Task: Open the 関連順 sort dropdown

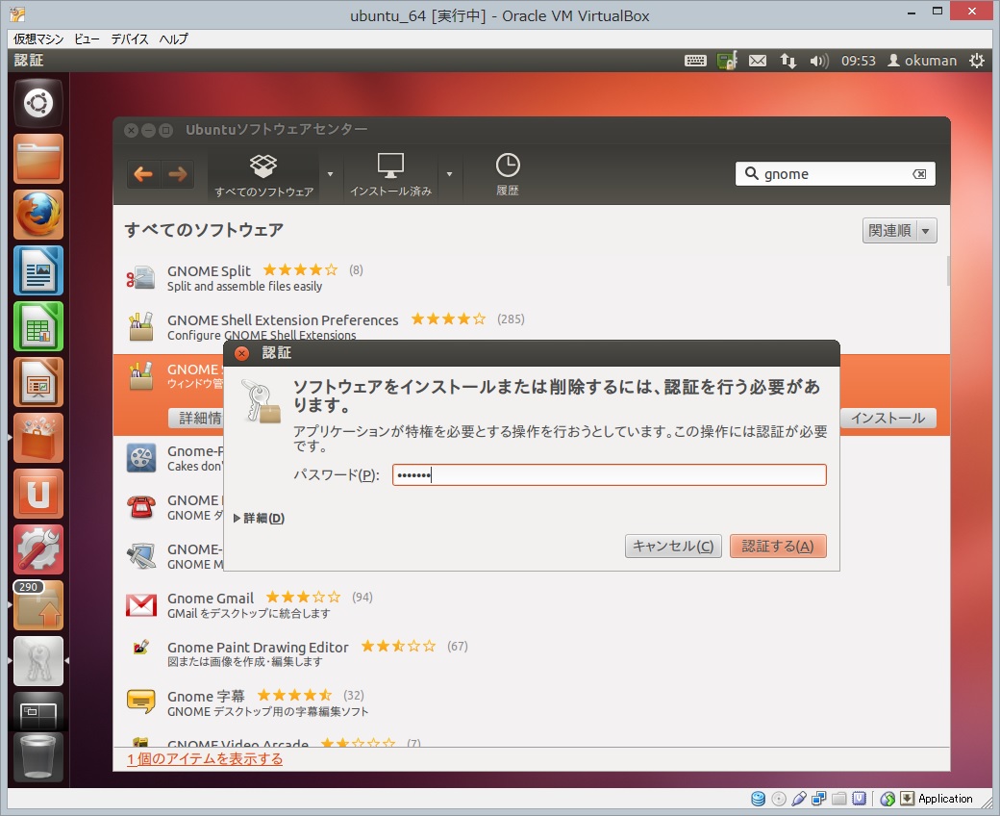Action: pyautogui.click(x=899, y=230)
